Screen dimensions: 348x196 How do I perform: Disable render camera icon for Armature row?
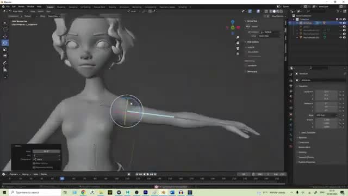(x=344, y=23)
